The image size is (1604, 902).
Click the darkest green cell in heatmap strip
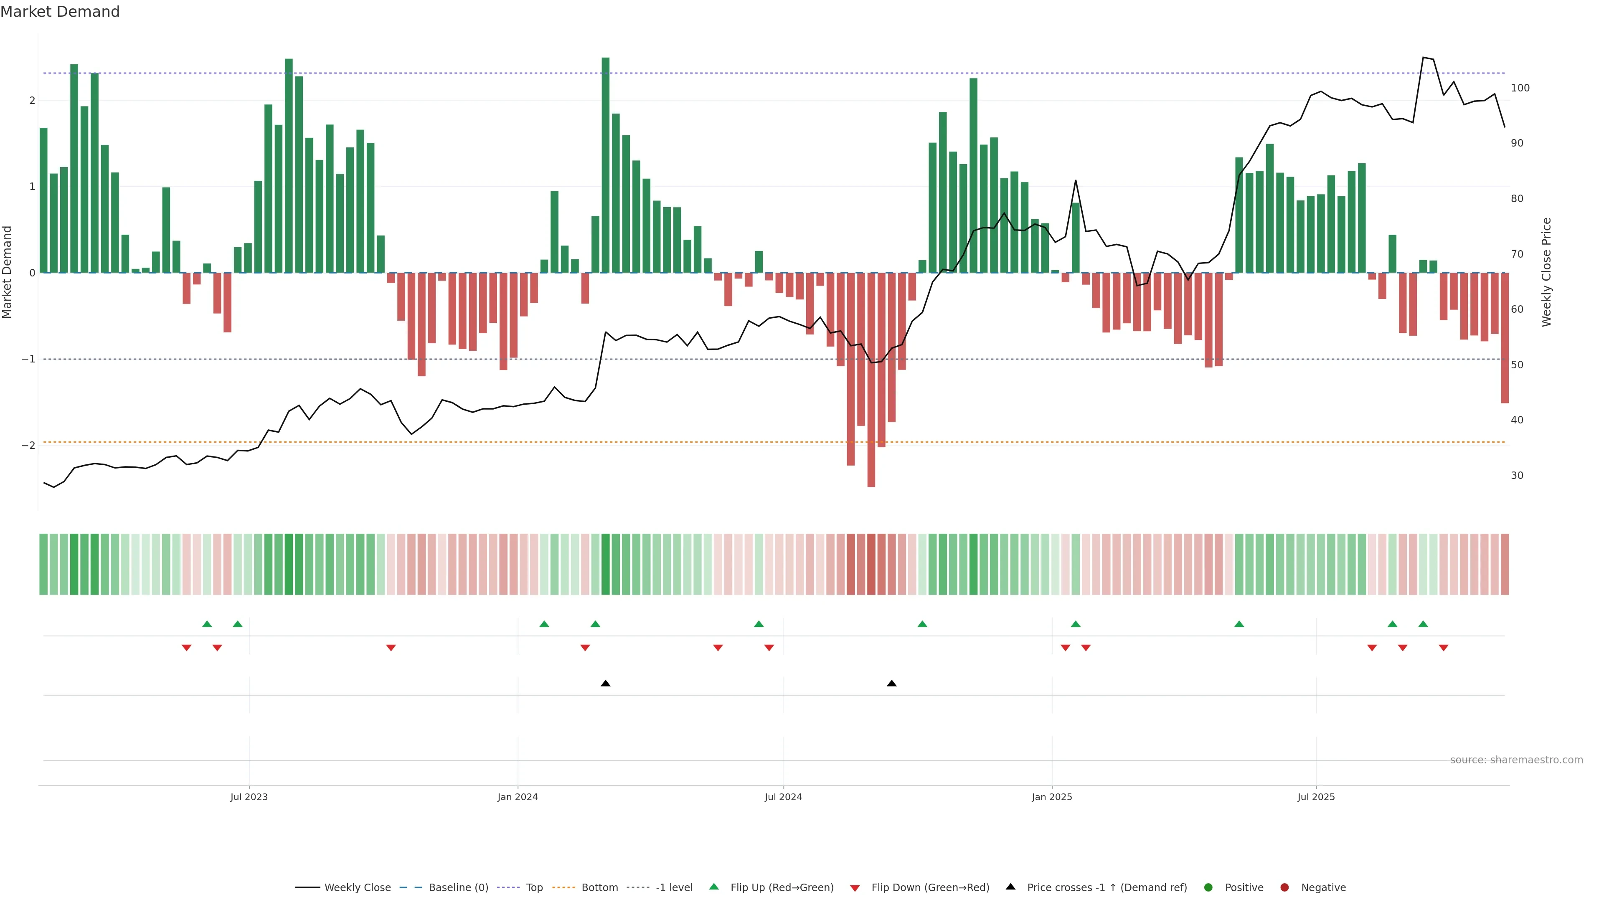606,564
